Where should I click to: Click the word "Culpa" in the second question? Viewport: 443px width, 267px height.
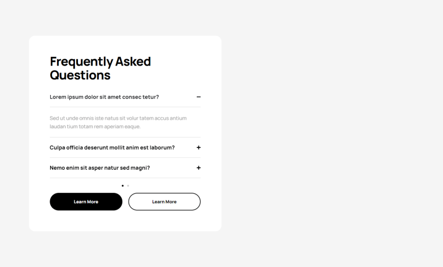coord(57,148)
